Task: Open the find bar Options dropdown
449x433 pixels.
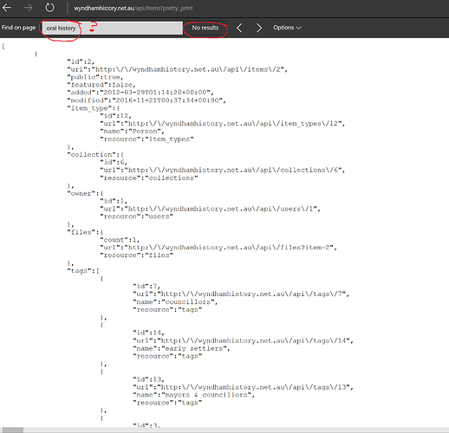Action: coord(287,28)
